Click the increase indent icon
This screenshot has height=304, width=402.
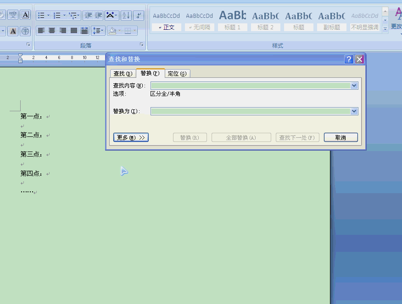[98, 14]
